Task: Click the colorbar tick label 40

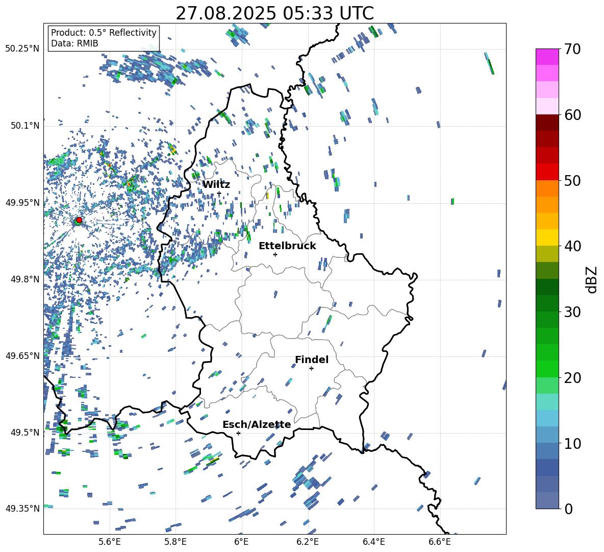Action: tap(572, 246)
